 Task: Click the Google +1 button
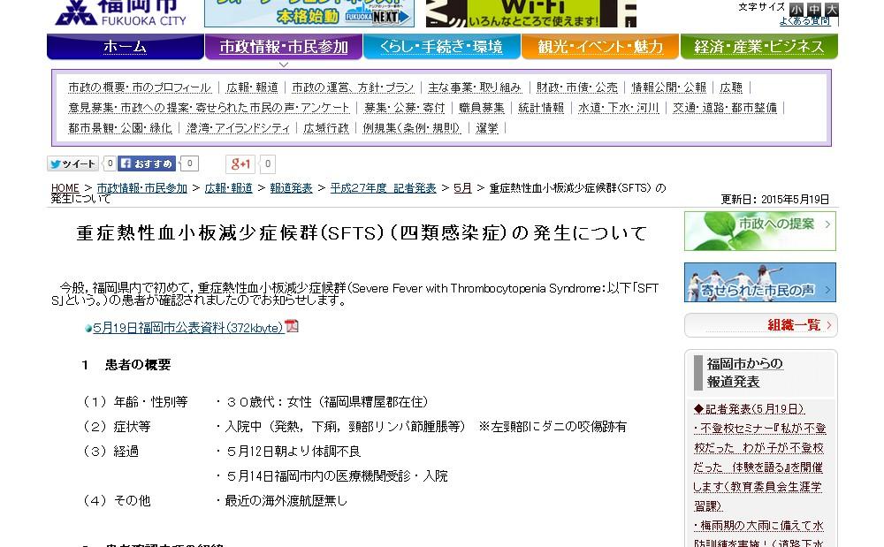click(x=240, y=163)
